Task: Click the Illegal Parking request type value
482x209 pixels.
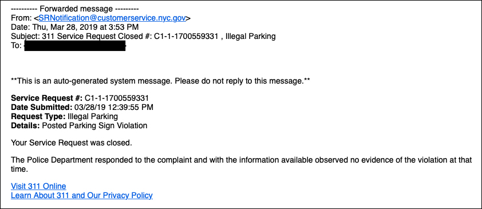Action: click(93, 116)
